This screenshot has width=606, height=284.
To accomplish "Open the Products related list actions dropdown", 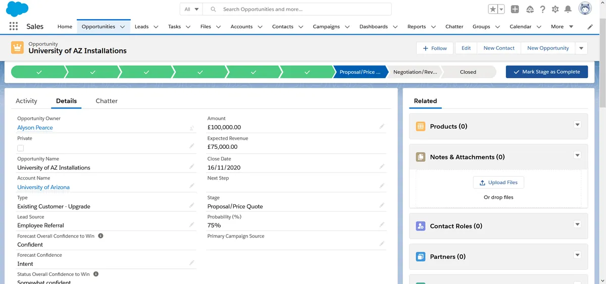I will 578,125.
